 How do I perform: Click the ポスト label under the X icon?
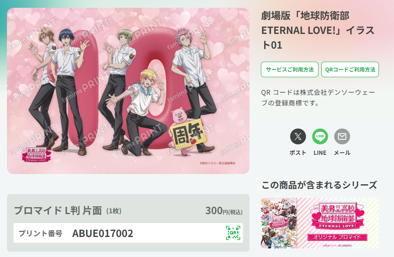click(298, 153)
